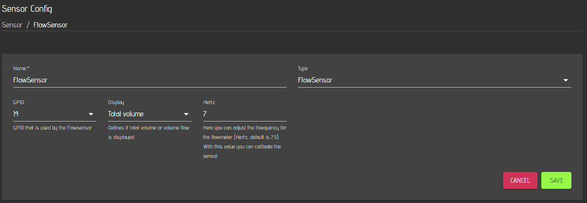Open the GPIO dropdown showing 14
Screen dimensions: 587x203
pyautogui.click(x=55, y=114)
